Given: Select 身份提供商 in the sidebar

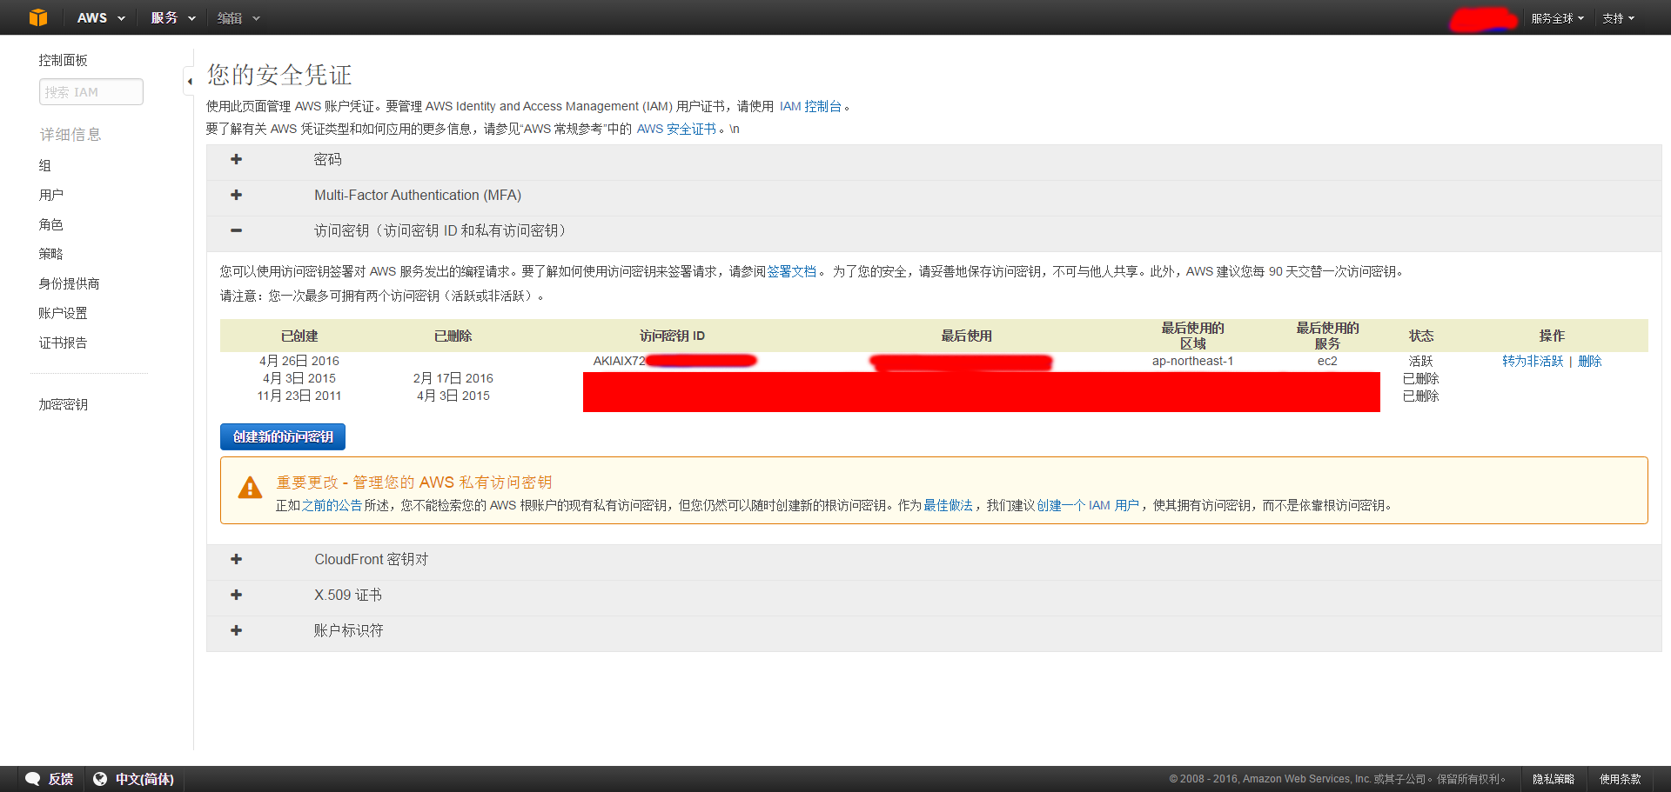Looking at the screenshot, I should click(x=69, y=283).
